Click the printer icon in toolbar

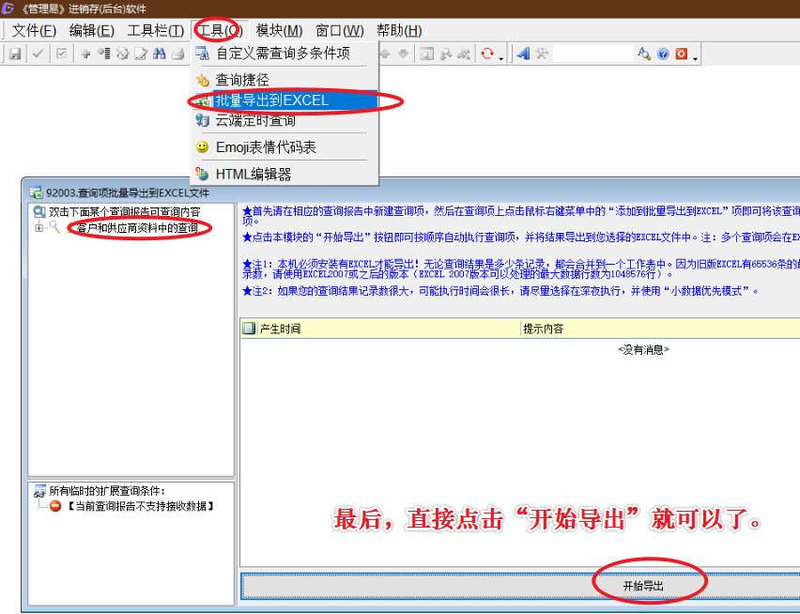[x=177, y=54]
